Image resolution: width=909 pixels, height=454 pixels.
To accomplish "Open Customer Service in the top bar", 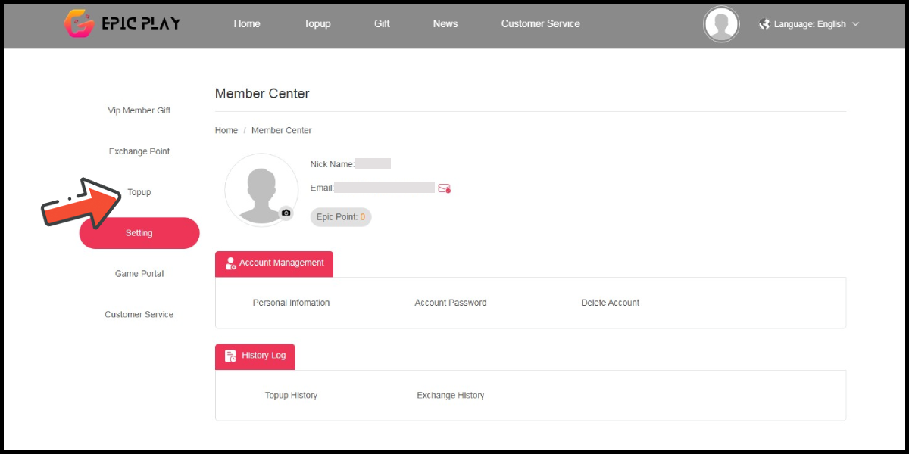I will pos(540,23).
